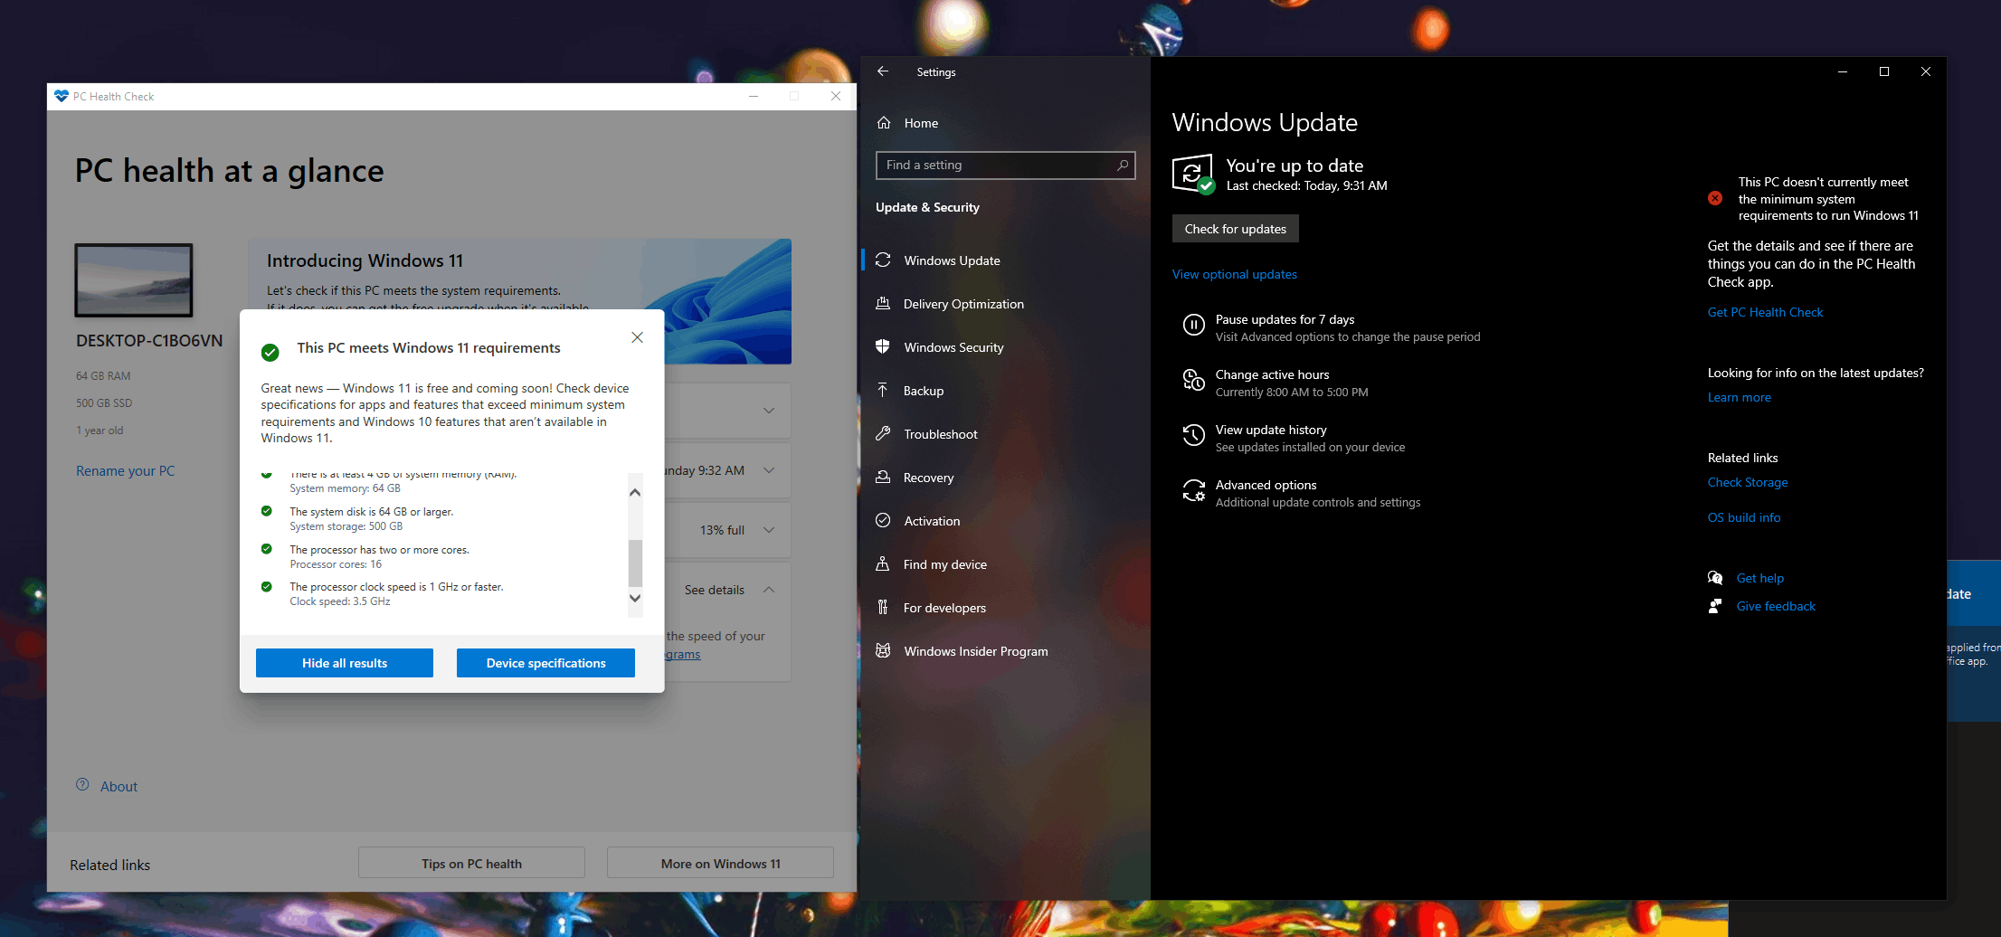Screen dimensions: 2001x937
Task: Click the pause icon beside Pause updates
Action: 1193,325
